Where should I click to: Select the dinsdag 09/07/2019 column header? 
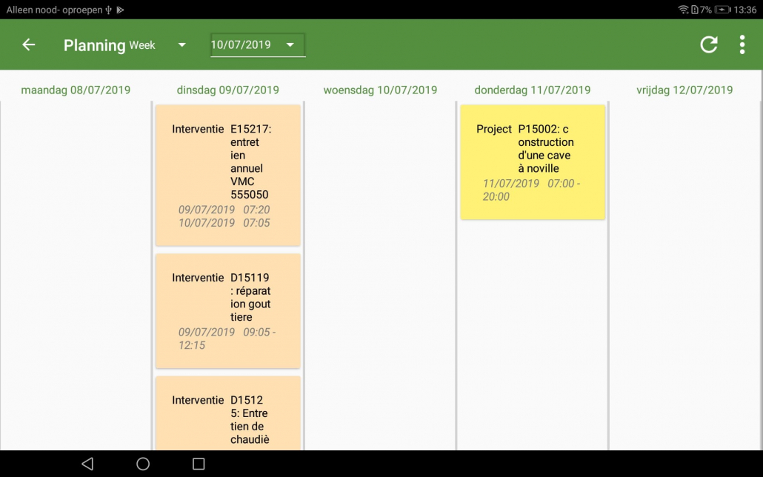tap(227, 90)
